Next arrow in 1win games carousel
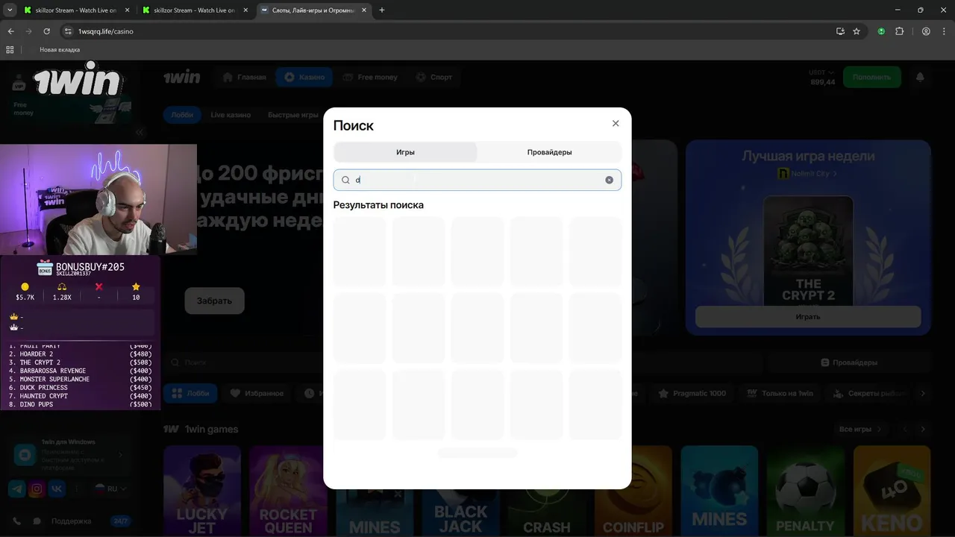 click(x=923, y=430)
